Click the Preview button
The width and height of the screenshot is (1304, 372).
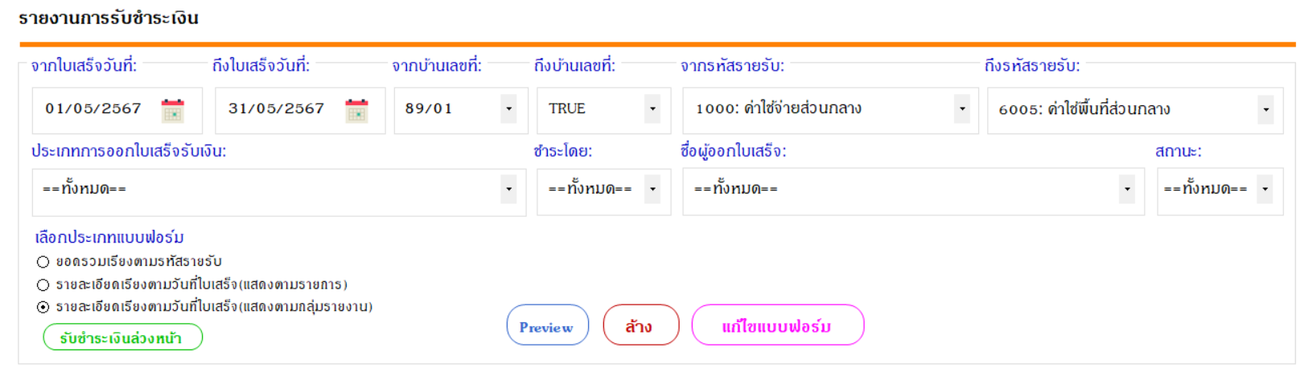tap(547, 326)
